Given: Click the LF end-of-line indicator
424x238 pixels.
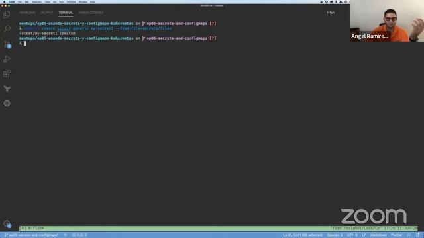Looking at the screenshot, I should [x=364, y=235].
